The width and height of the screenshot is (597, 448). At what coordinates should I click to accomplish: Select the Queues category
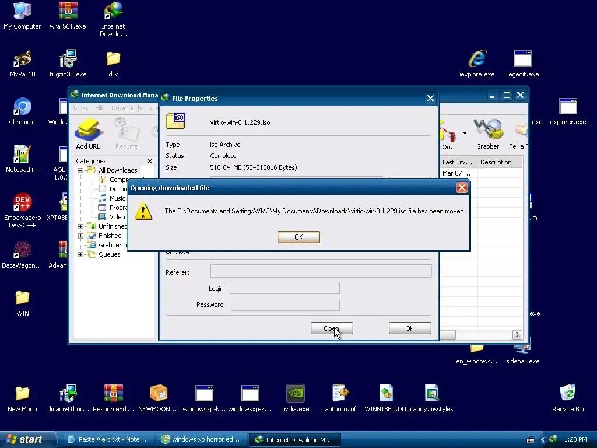click(109, 254)
